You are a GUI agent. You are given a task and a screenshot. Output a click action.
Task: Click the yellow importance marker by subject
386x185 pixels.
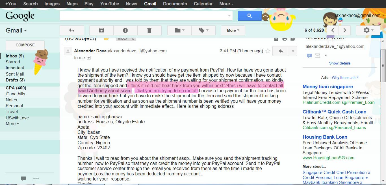pos(106,38)
